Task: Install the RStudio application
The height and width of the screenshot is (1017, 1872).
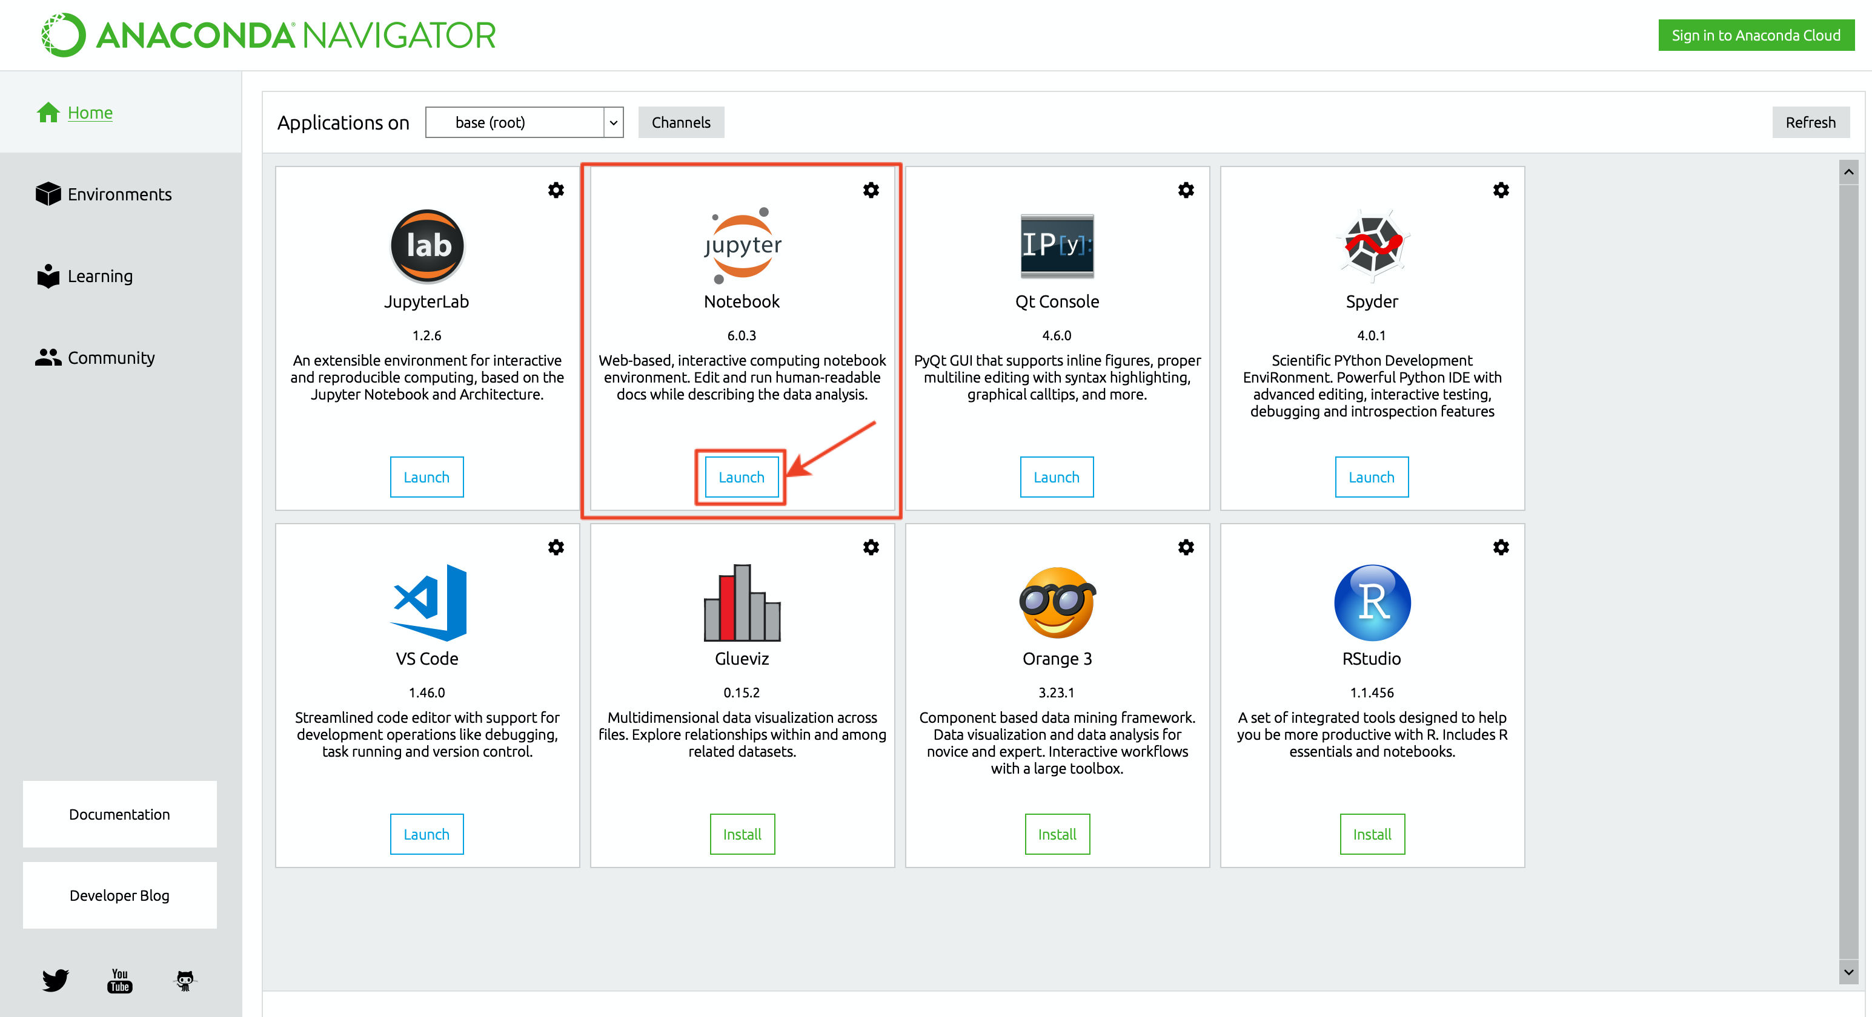Action: tap(1372, 834)
